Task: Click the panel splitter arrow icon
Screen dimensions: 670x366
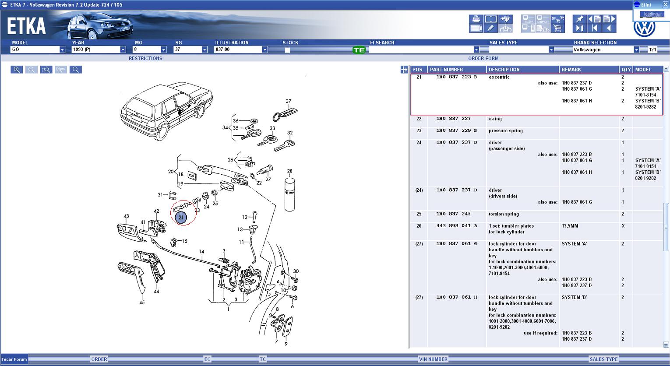Action: [404, 69]
